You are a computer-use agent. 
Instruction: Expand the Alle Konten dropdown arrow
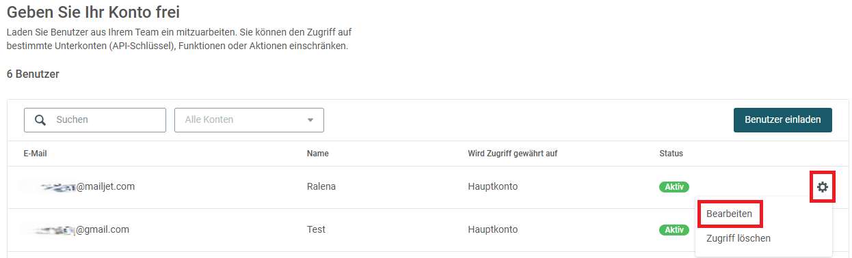(310, 120)
